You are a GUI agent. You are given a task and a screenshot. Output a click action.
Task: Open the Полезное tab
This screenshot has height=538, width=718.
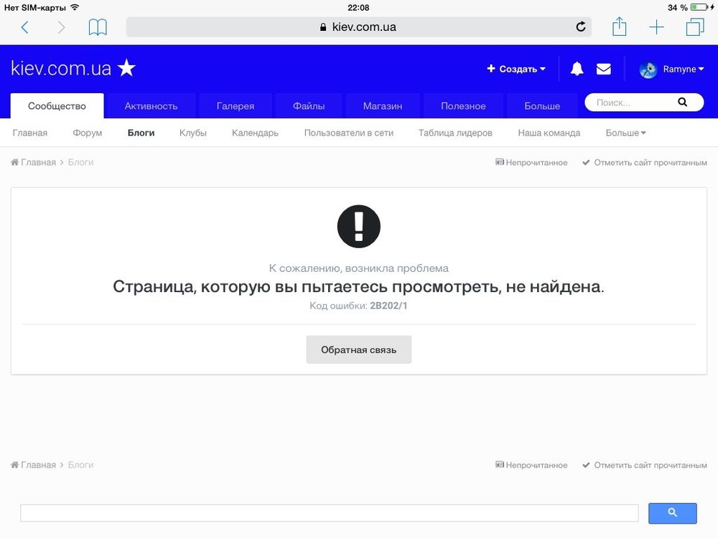(x=463, y=105)
